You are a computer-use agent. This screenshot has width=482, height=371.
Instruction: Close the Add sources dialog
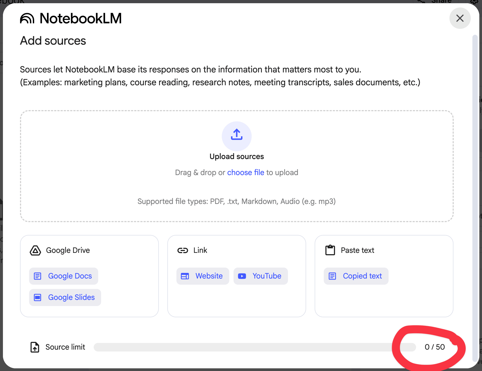[460, 18]
